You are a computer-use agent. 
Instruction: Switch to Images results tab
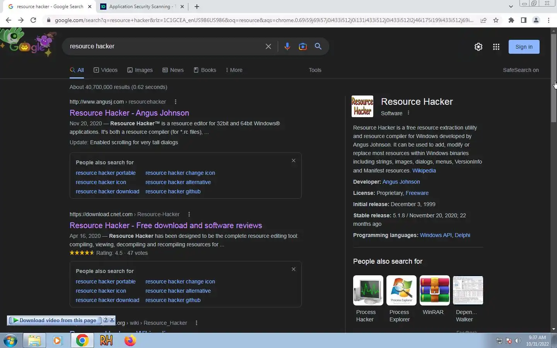pyautogui.click(x=140, y=70)
